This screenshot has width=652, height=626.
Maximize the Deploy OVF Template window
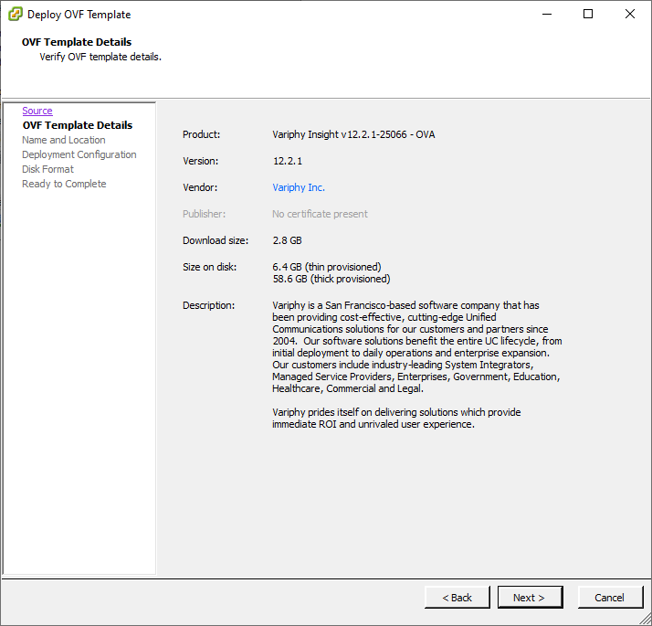[588, 14]
